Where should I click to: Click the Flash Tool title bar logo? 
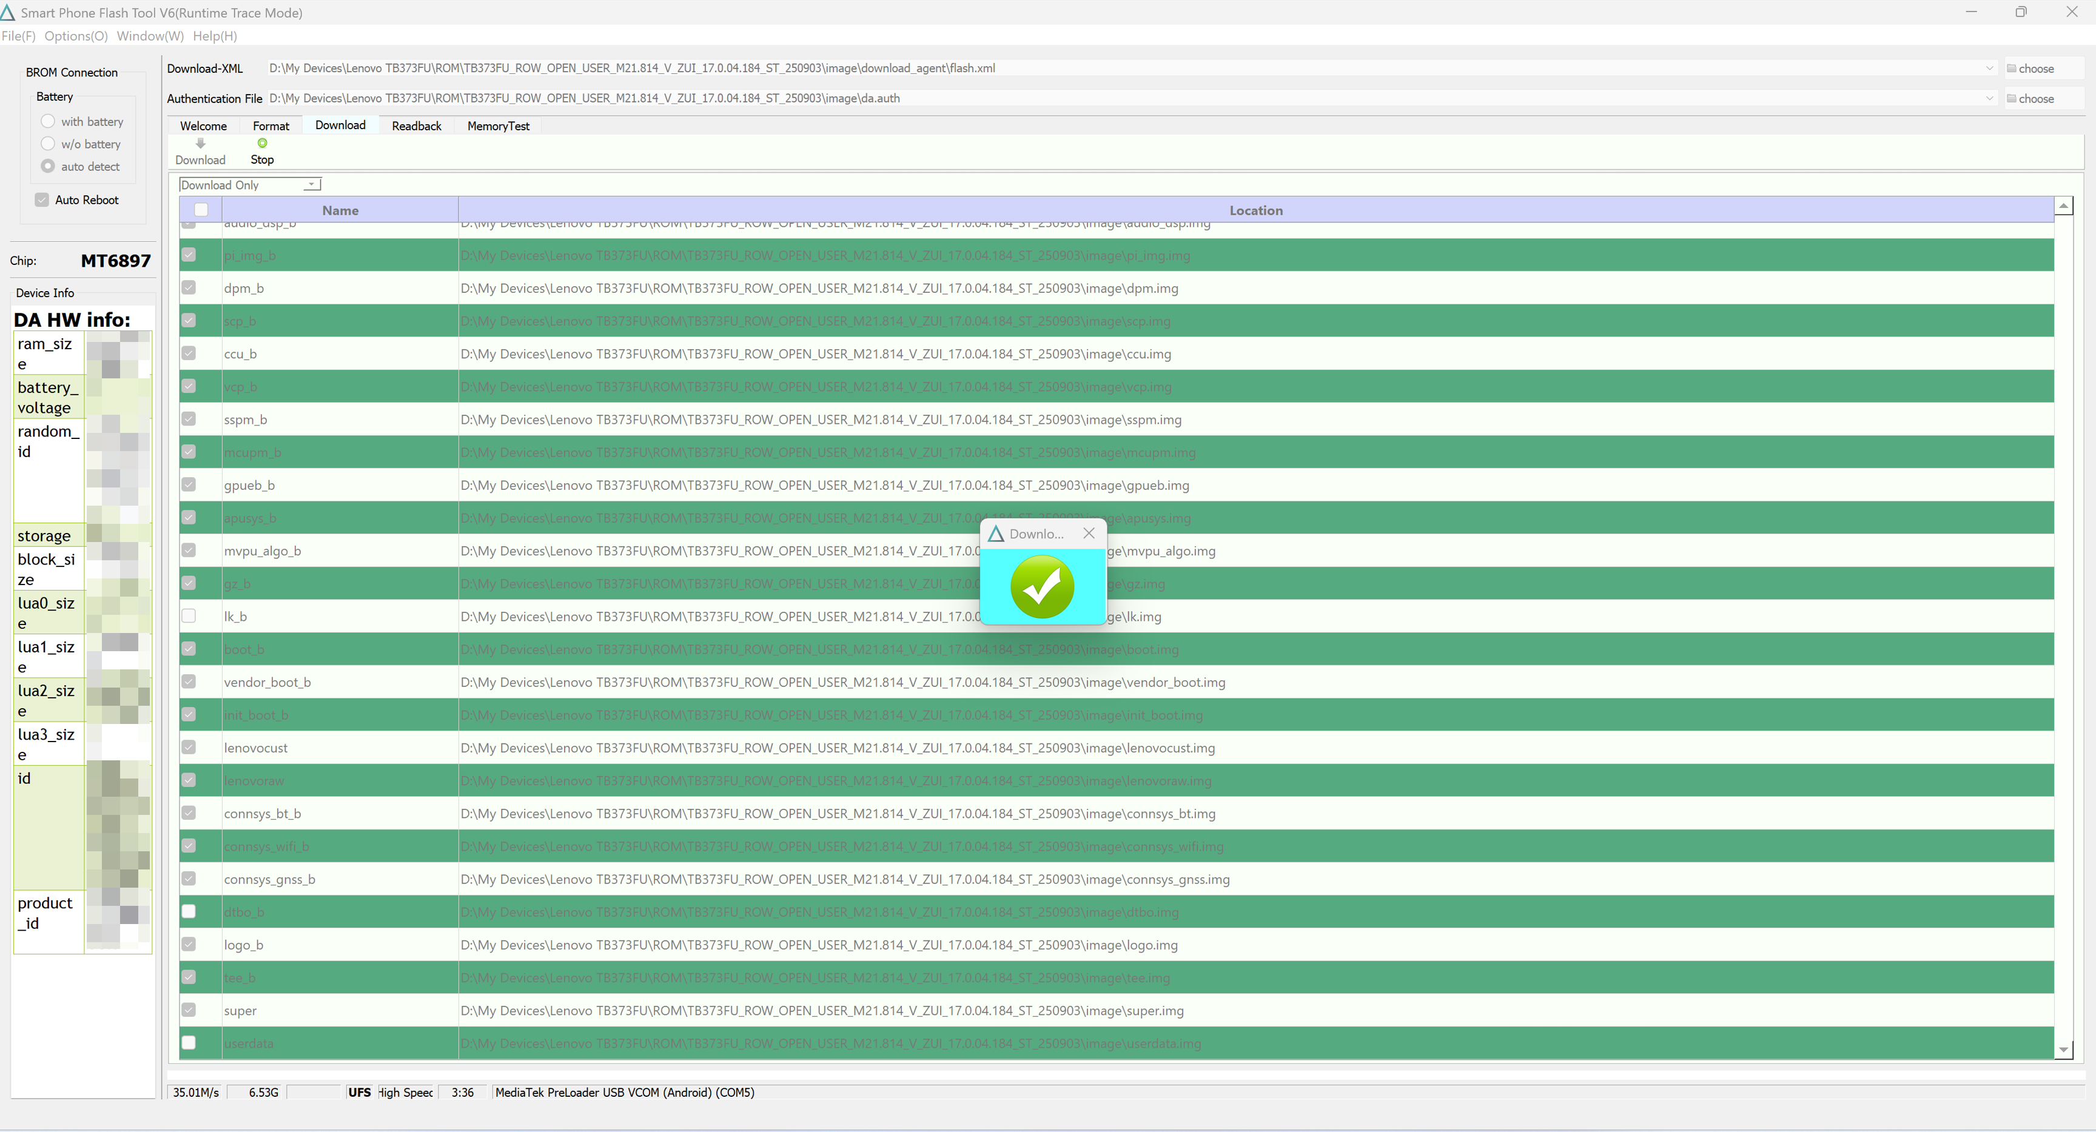[x=7, y=12]
